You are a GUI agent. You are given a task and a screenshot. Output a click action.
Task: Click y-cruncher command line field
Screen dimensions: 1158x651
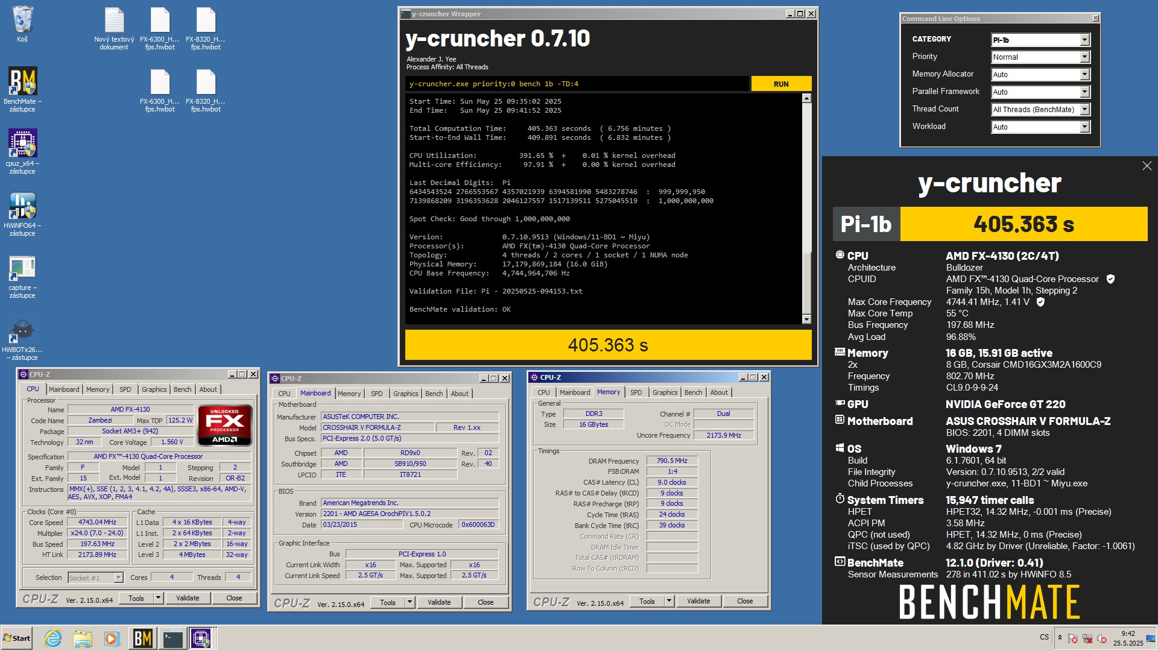pos(577,84)
